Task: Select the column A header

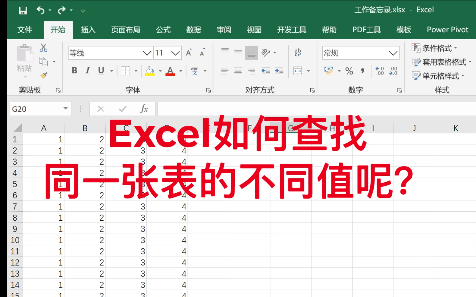Action: 44,128
